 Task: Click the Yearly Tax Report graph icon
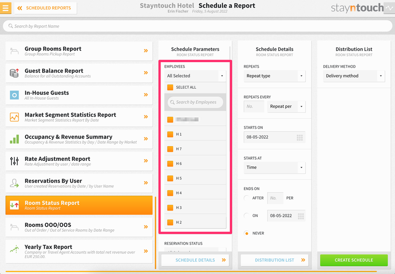point(14,249)
